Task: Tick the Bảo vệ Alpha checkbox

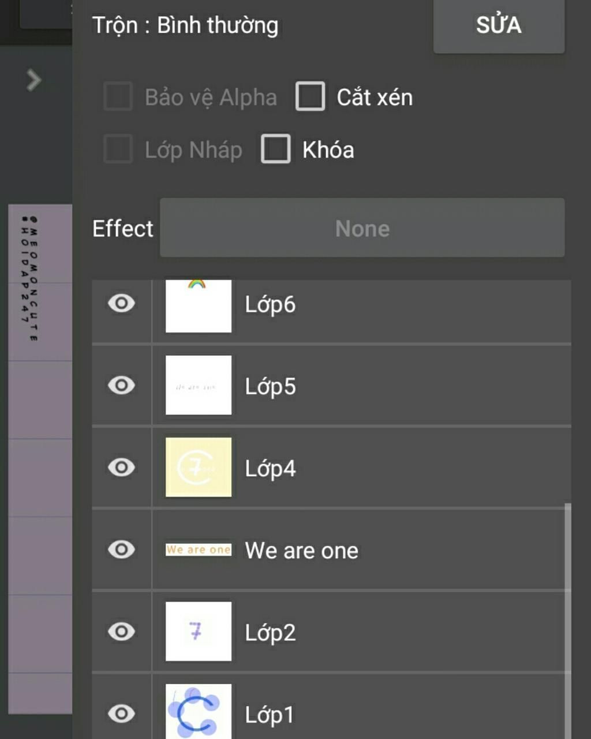Action: [118, 96]
